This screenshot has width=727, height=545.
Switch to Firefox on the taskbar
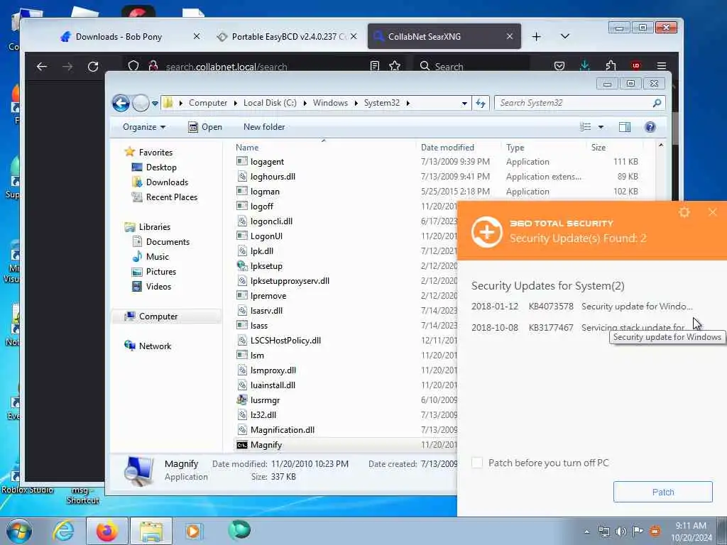[107, 531]
